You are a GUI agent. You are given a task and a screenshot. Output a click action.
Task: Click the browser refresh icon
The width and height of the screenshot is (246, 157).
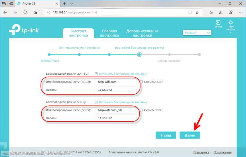click(x=25, y=13)
